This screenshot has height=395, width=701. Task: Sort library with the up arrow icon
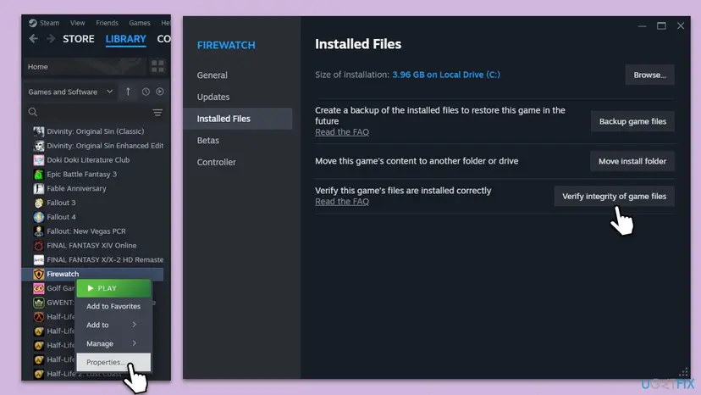tap(129, 92)
